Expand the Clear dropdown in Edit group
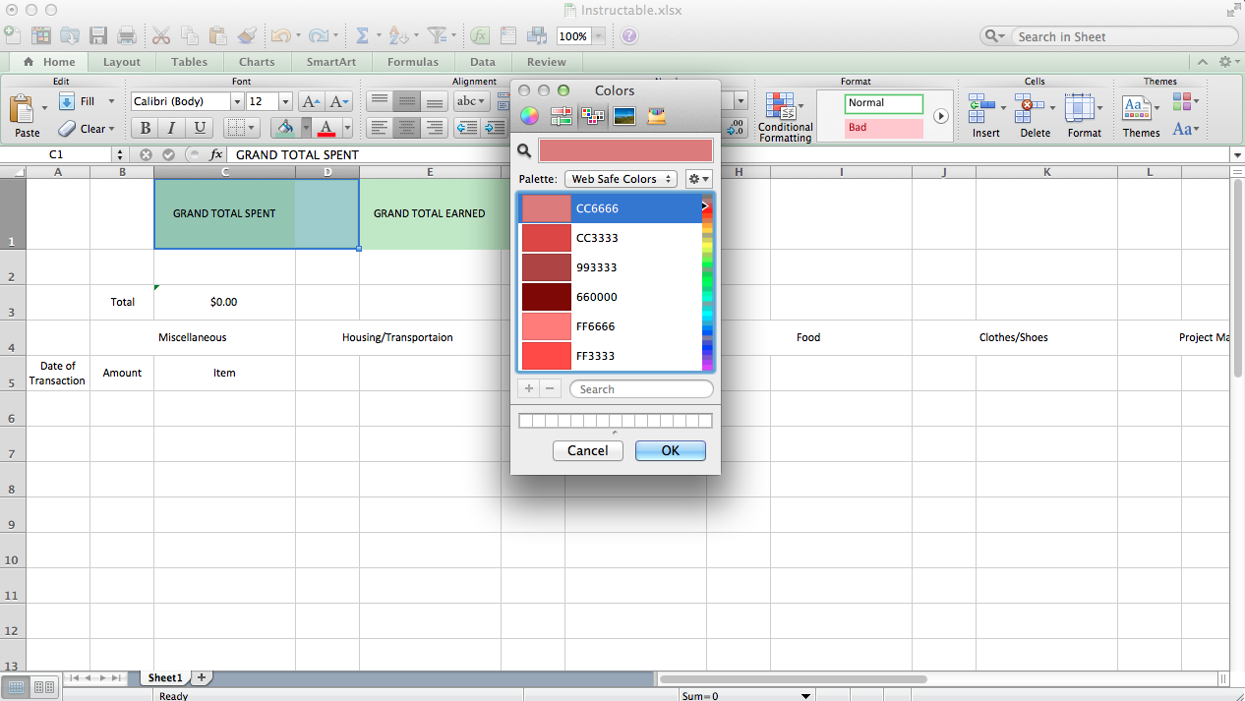Screen dimensions: 1245x701 [x=111, y=129]
